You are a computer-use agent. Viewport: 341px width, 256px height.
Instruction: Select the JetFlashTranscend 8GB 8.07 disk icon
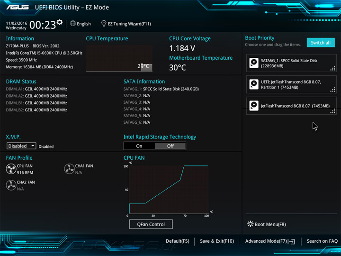pyautogui.click(x=254, y=106)
